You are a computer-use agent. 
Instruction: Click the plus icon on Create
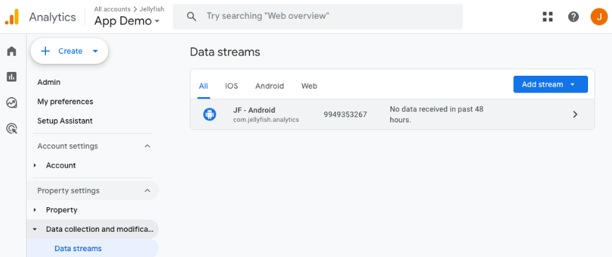[46, 51]
